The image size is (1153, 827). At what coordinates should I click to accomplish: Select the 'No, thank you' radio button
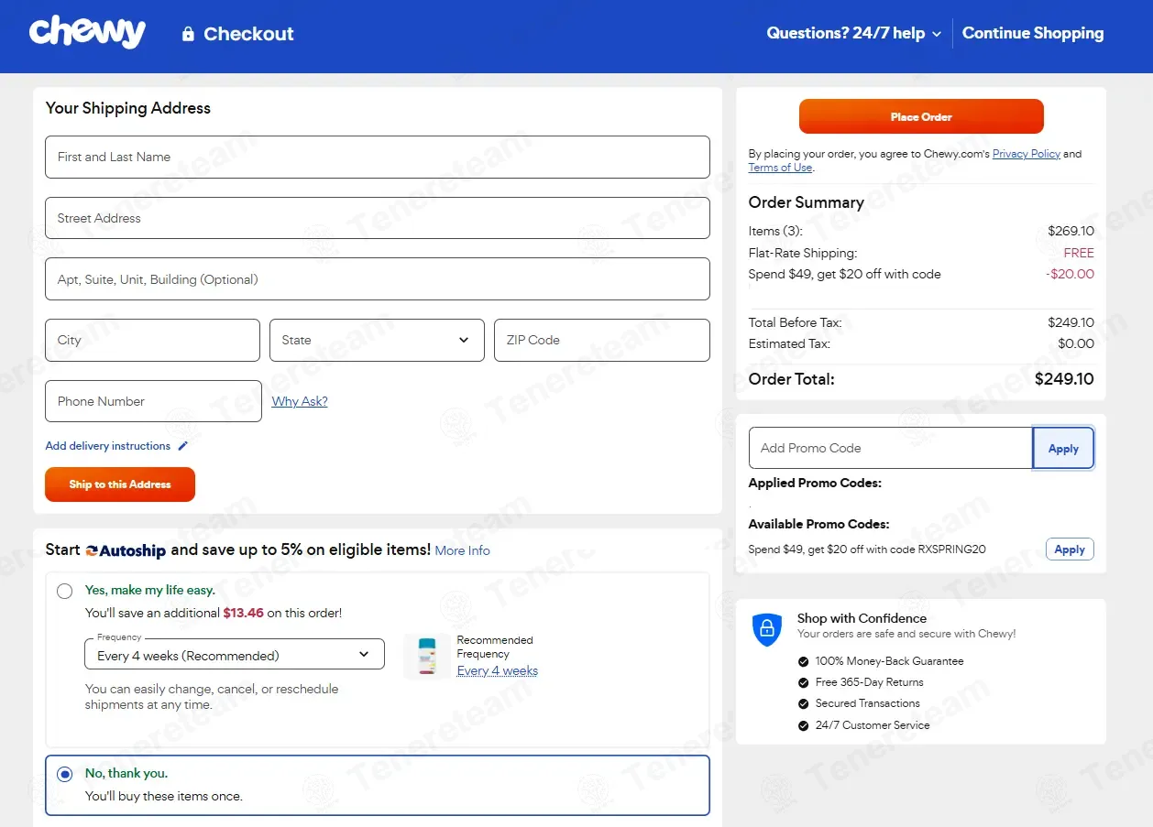click(64, 774)
